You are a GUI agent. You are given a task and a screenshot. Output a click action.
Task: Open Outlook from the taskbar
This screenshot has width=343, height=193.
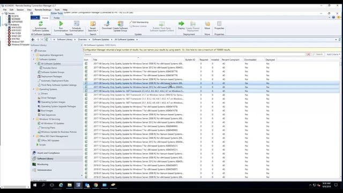click(87, 185)
